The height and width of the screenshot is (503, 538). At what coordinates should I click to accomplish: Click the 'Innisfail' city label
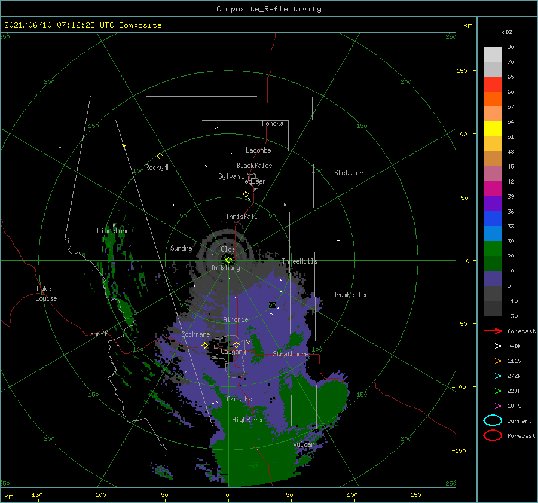click(x=242, y=217)
